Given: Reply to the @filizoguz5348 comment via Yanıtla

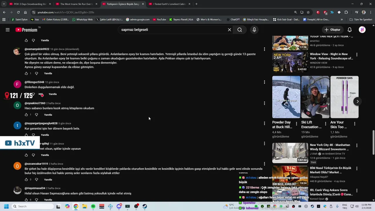Looking at the screenshot, I should click(52, 94).
